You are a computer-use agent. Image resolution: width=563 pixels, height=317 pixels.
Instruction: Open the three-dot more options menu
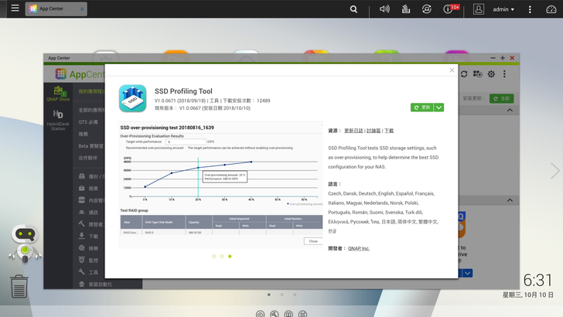[531, 9]
